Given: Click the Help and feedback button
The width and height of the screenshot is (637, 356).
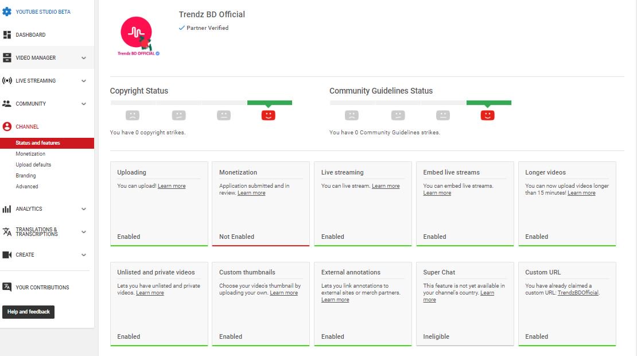Looking at the screenshot, I should pyautogui.click(x=29, y=312).
